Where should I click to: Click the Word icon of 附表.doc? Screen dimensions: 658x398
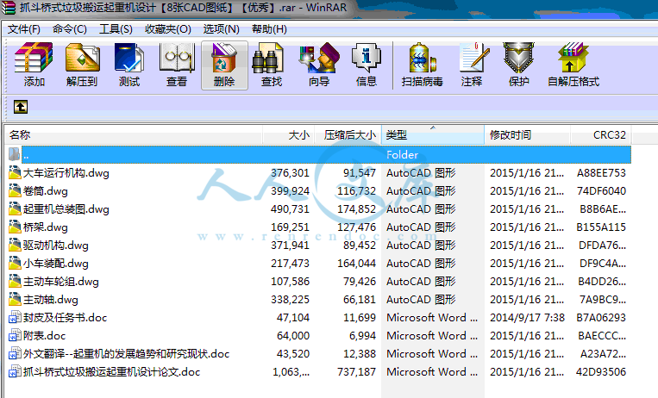[x=15, y=335]
